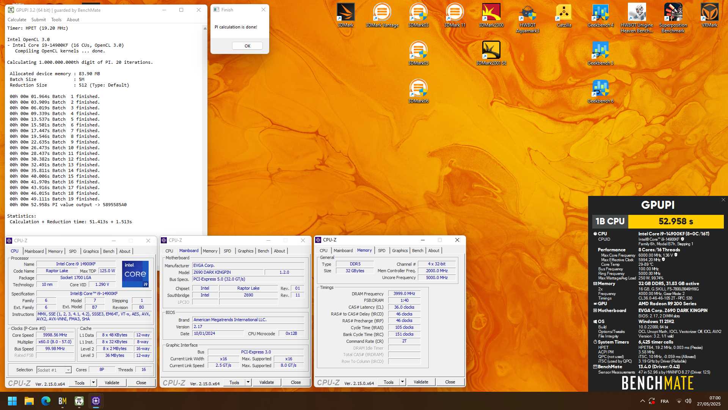The height and width of the screenshot is (410, 728).
Task: Open the 3DMark desktop shortcut
Action: point(345,15)
